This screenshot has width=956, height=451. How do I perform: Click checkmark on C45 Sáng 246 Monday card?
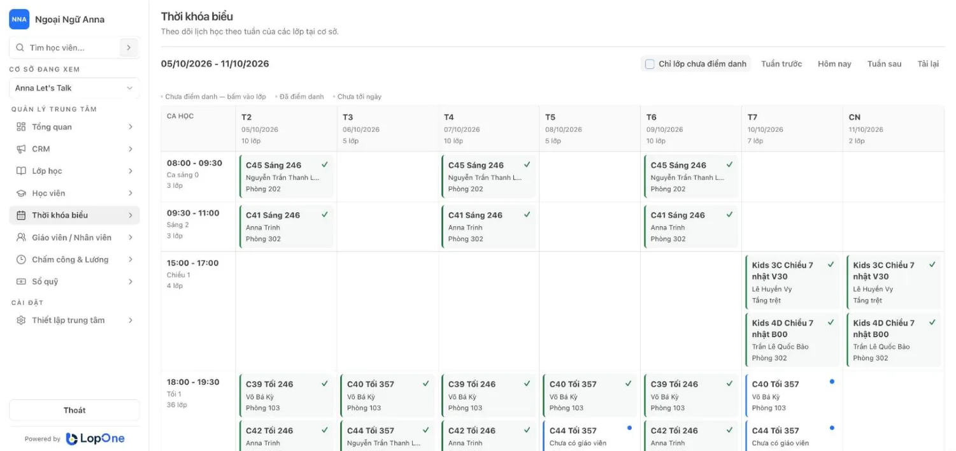point(325,164)
